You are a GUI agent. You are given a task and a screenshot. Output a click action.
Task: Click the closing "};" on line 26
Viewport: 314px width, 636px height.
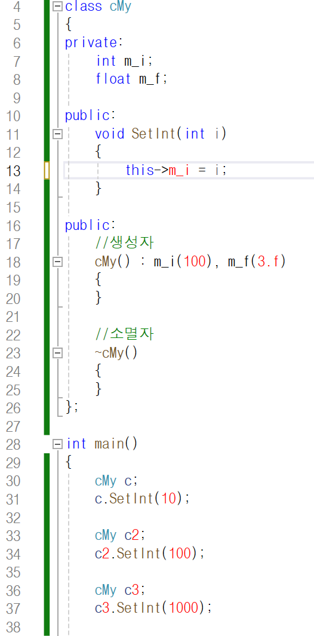coord(72,408)
